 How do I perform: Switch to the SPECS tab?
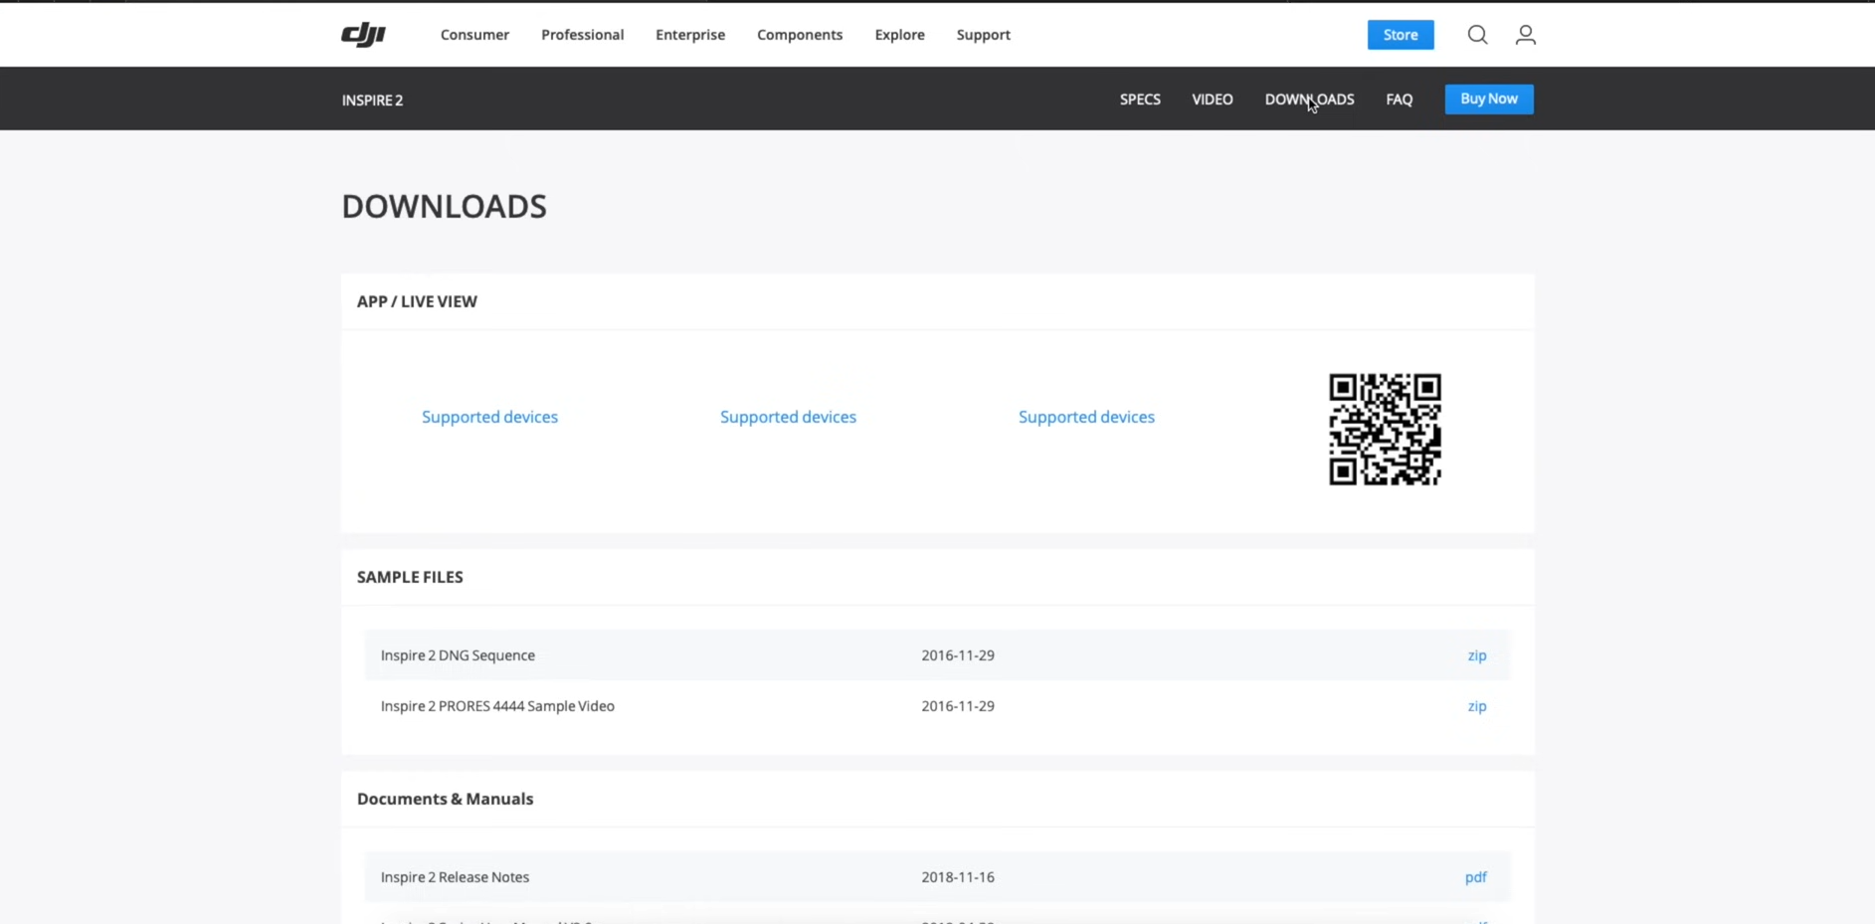click(1140, 99)
